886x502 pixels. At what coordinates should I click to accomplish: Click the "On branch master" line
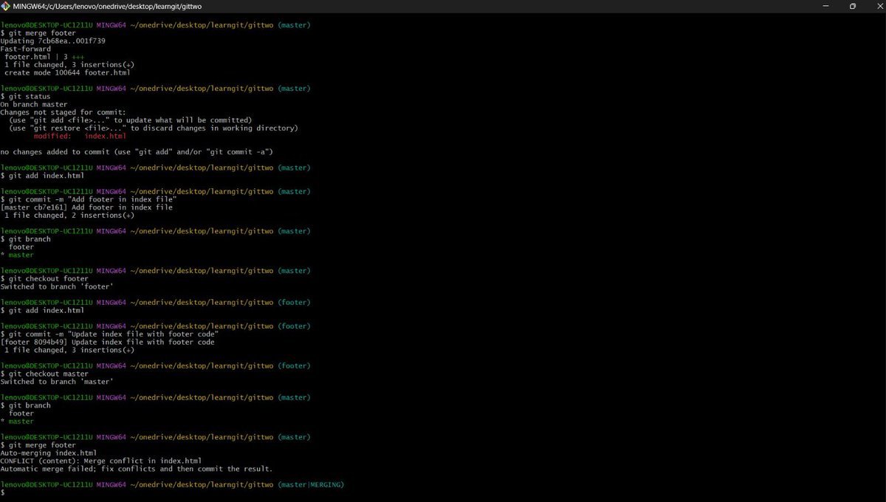34,104
